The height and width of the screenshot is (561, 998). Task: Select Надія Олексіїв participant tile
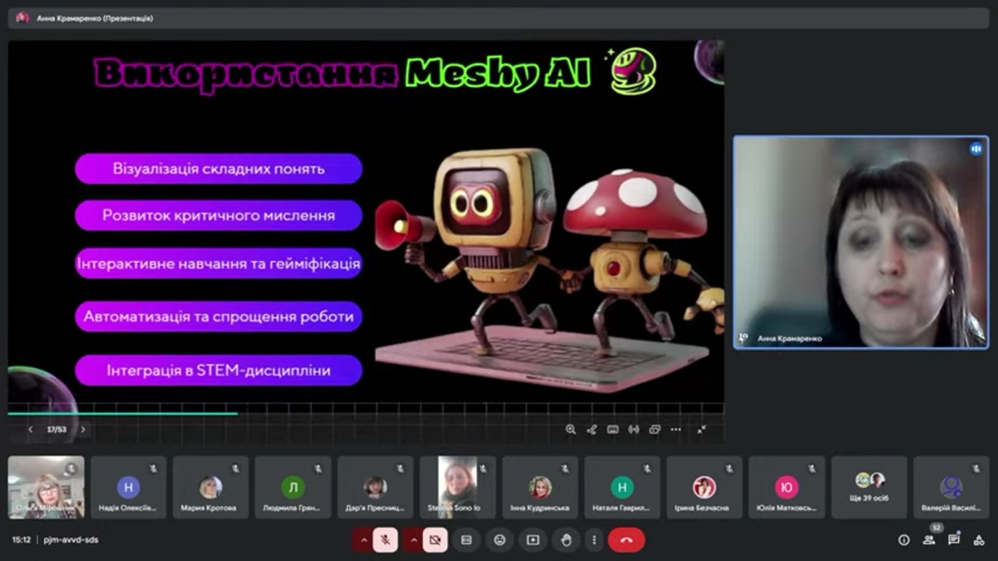click(128, 487)
